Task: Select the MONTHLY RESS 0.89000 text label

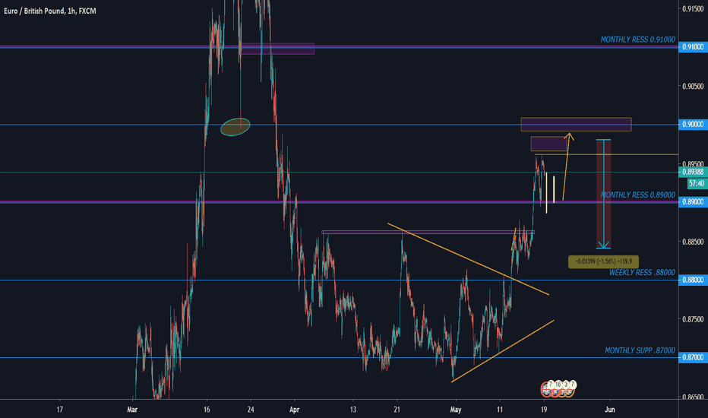Action: (637, 195)
